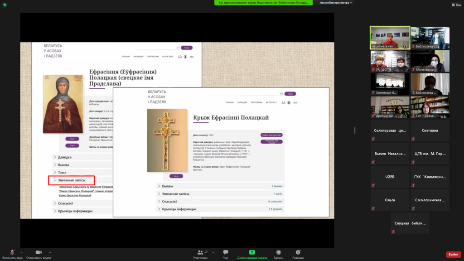Click the purple search button on the Крыж Ефрасінні Полацкай page
This screenshot has height=261, width=464.
tap(290, 94)
